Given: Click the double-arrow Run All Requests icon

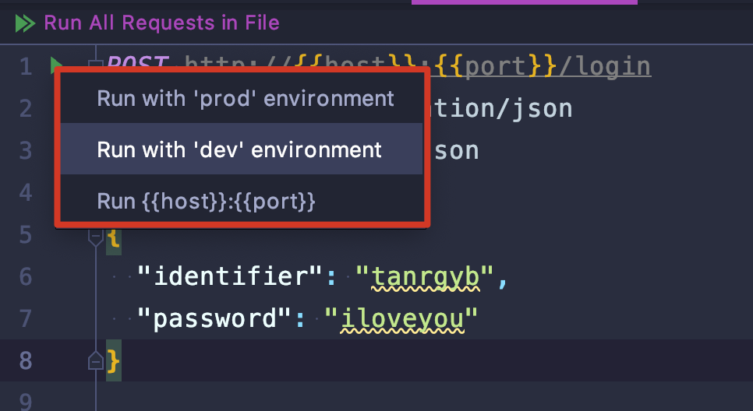Looking at the screenshot, I should coord(25,23).
